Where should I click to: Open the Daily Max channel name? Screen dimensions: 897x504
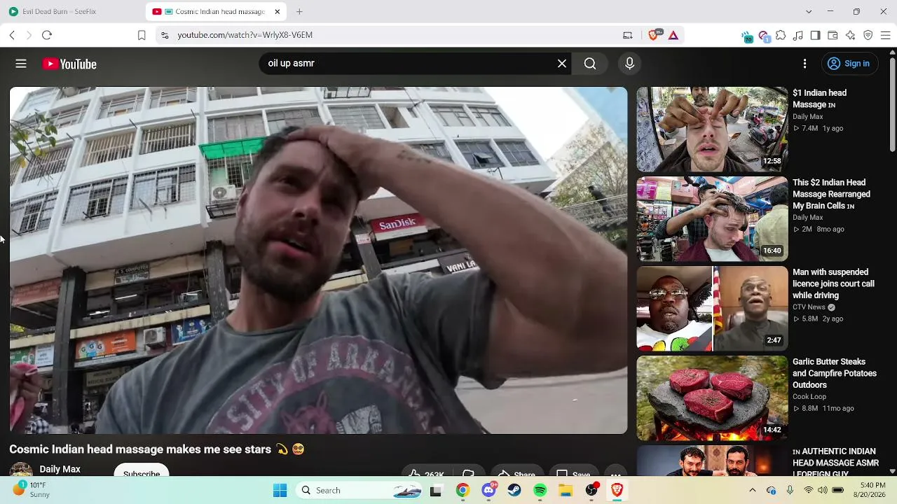[x=60, y=469]
